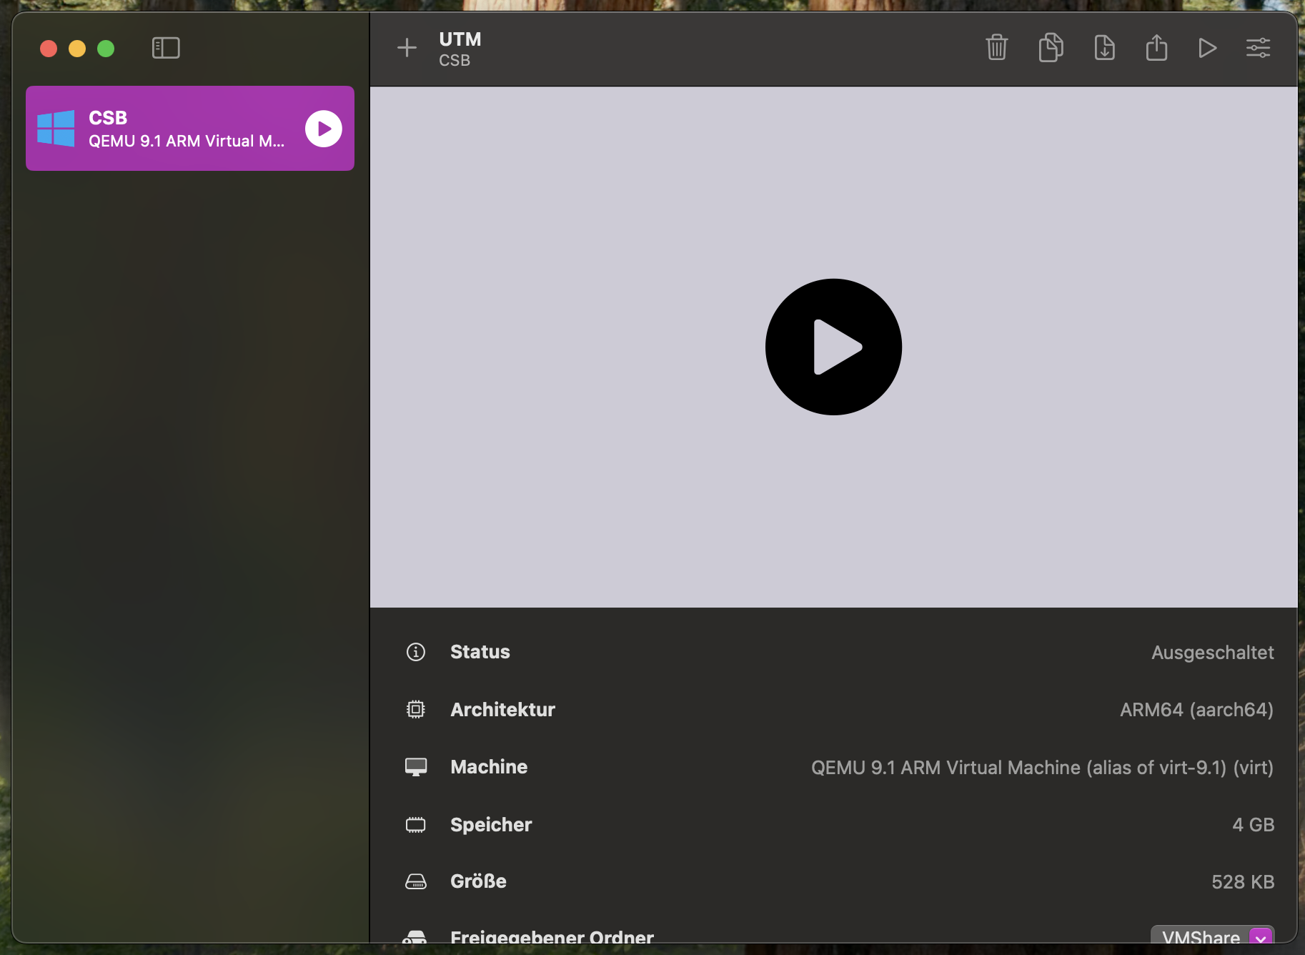Click the QEMU 9.1 ARM machine value
This screenshot has width=1305, height=955.
1042,768
